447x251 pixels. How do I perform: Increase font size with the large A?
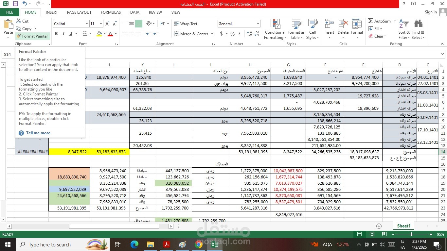point(107,24)
